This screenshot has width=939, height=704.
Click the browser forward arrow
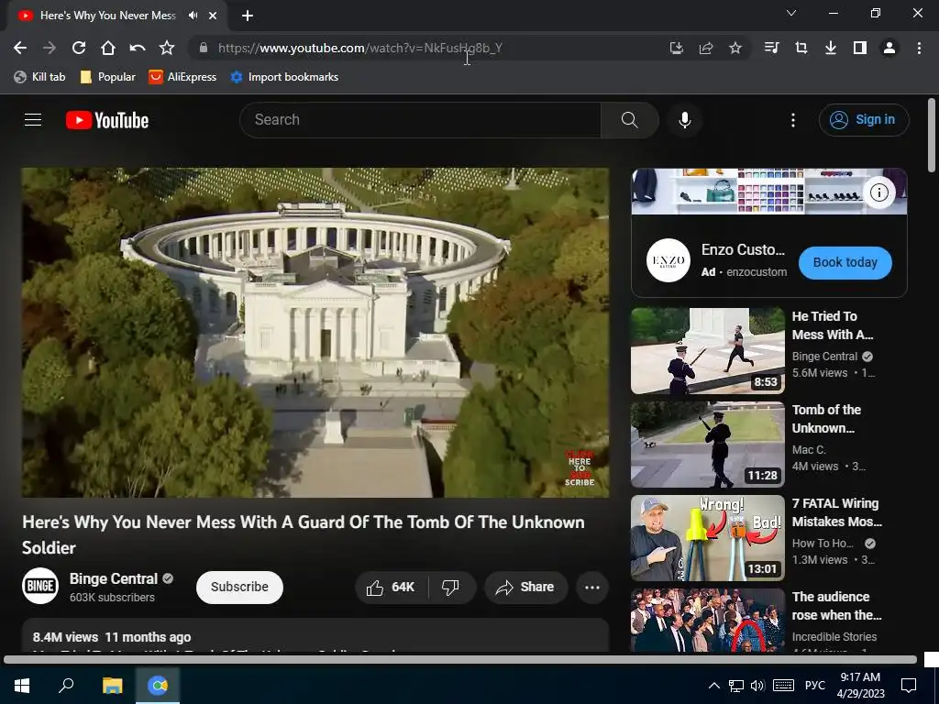pyautogui.click(x=50, y=48)
